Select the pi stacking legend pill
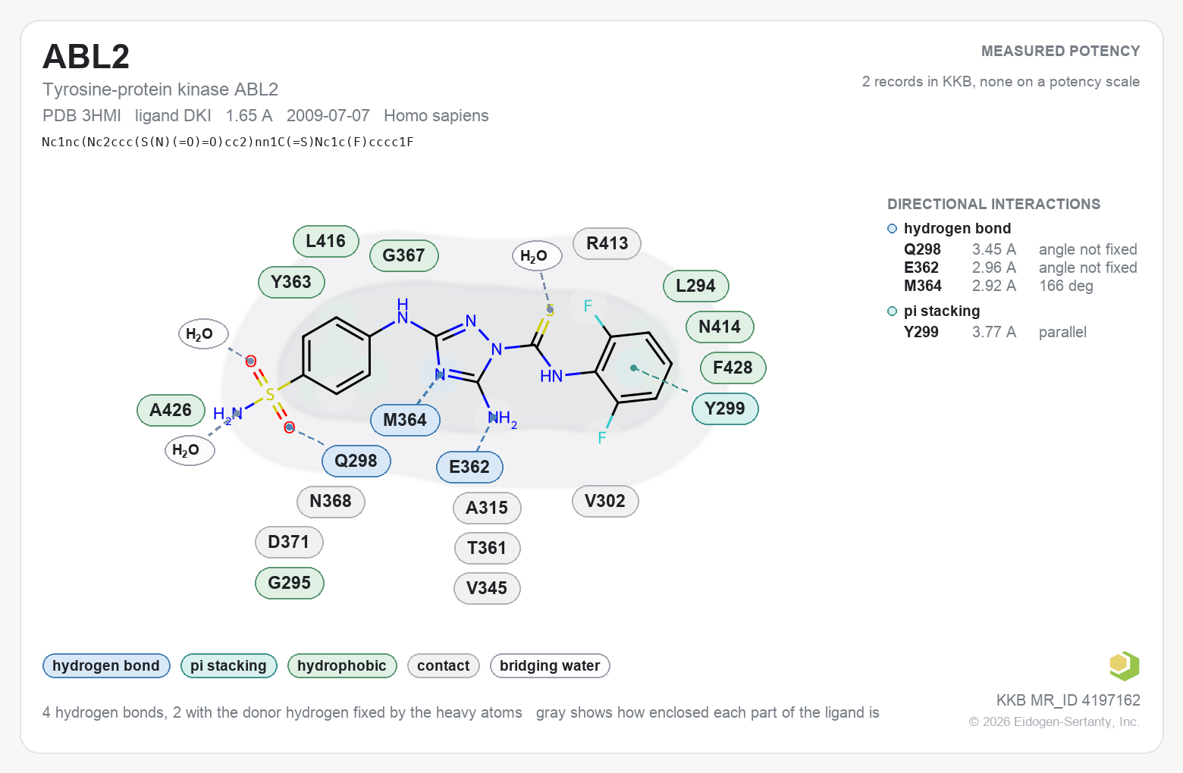Screen dimensions: 1183x773 [x=229, y=666]
